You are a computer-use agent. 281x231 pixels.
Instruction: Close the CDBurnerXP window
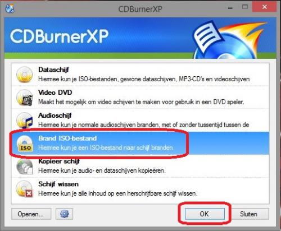tap(264, 7)
